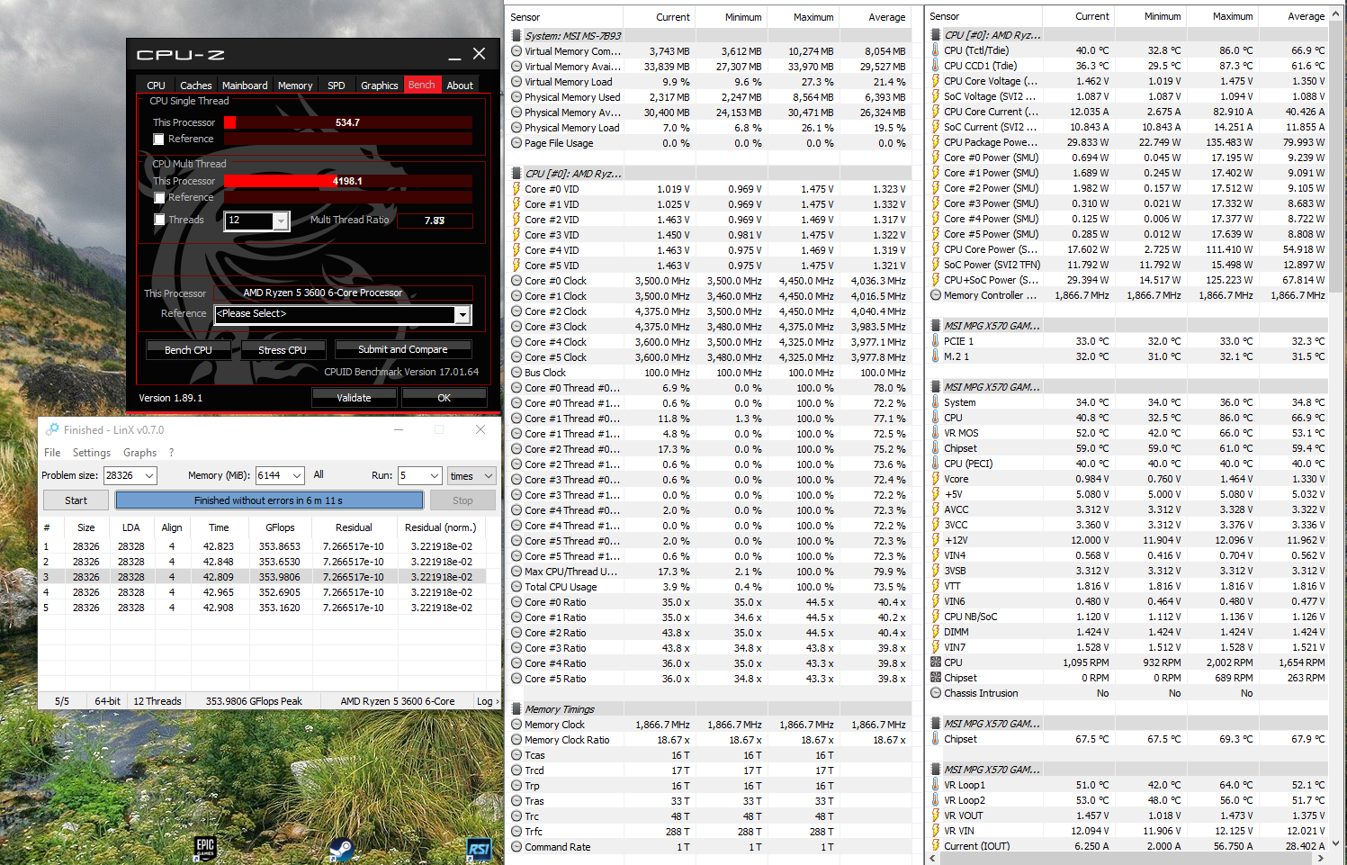Image resolution: width=1347 pixels, height=865 pixels.
Task: Click the Validate button in CPU-Z
Action: (354, 398)
